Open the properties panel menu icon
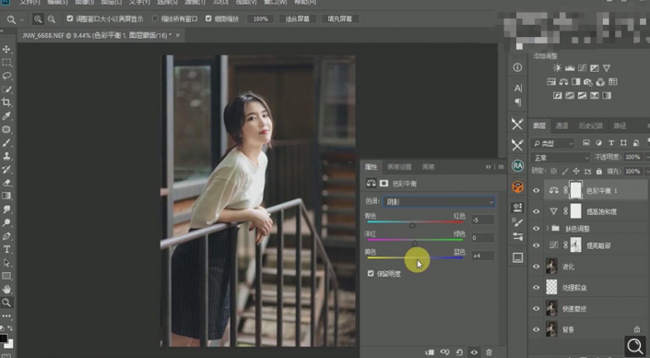This screenshot has width=650, height=358. coord(501,167)
